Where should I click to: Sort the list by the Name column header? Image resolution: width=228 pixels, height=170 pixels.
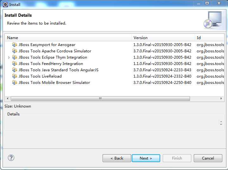[x=68, y=38]
